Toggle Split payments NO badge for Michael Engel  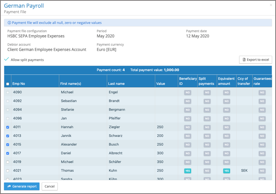207,92
